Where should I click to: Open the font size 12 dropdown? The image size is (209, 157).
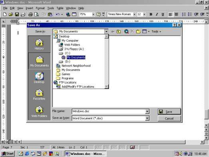pyautogui.click(x=145, y=14)
